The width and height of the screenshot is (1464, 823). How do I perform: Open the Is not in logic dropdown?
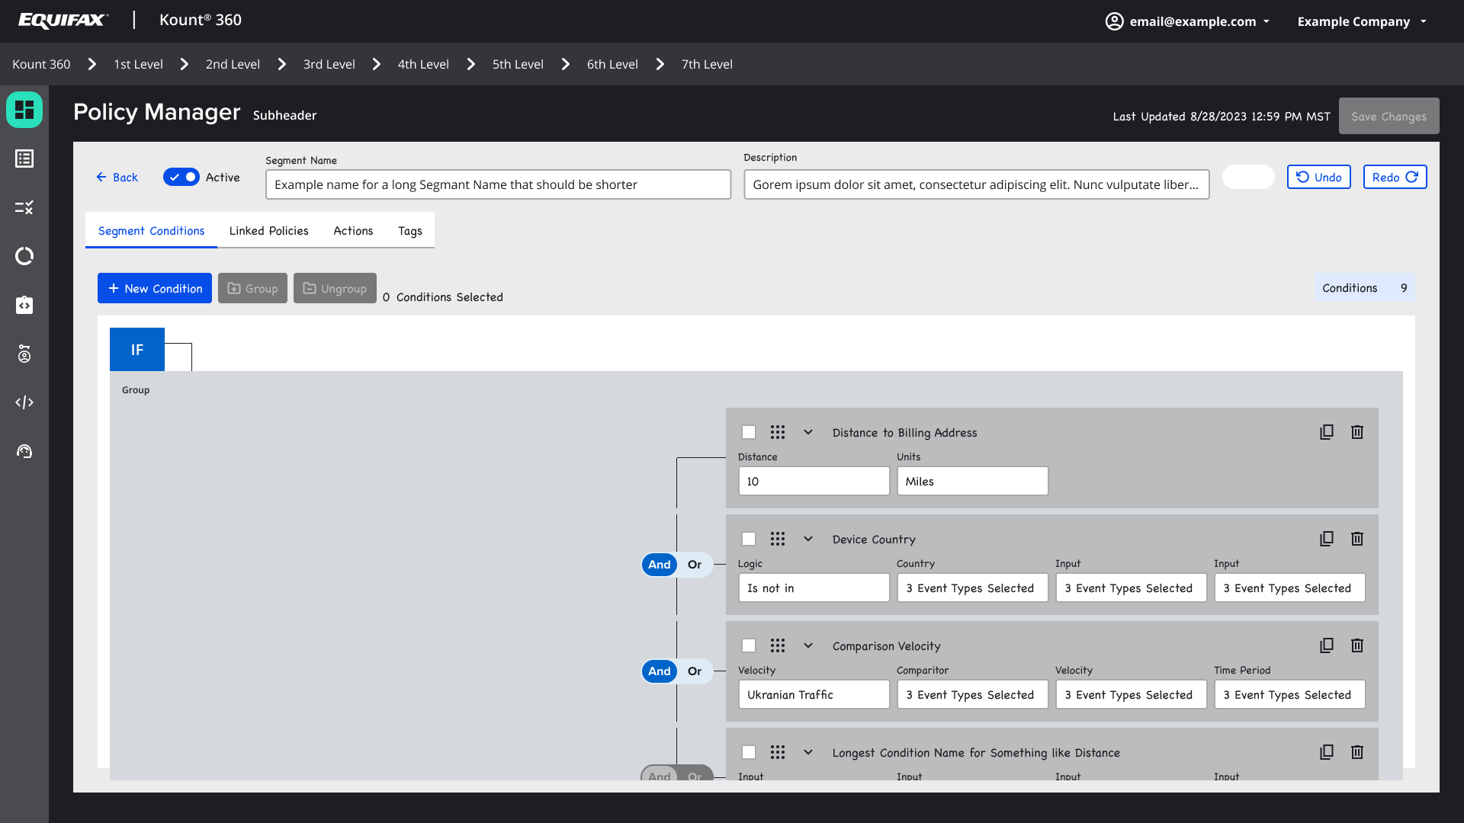pyautogui.click(x=814, y=588)
